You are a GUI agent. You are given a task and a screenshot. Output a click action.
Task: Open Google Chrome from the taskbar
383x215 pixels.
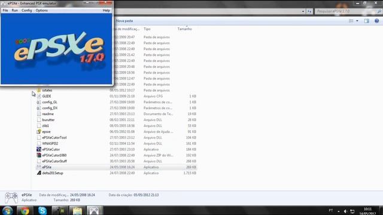coord(25,210)
